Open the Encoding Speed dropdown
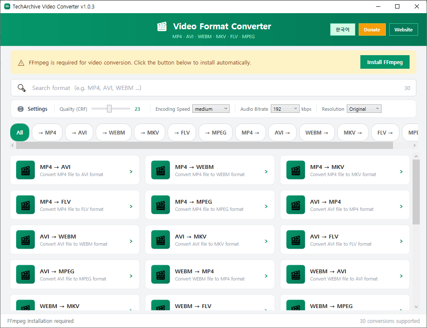 click(x=211, y=109)
